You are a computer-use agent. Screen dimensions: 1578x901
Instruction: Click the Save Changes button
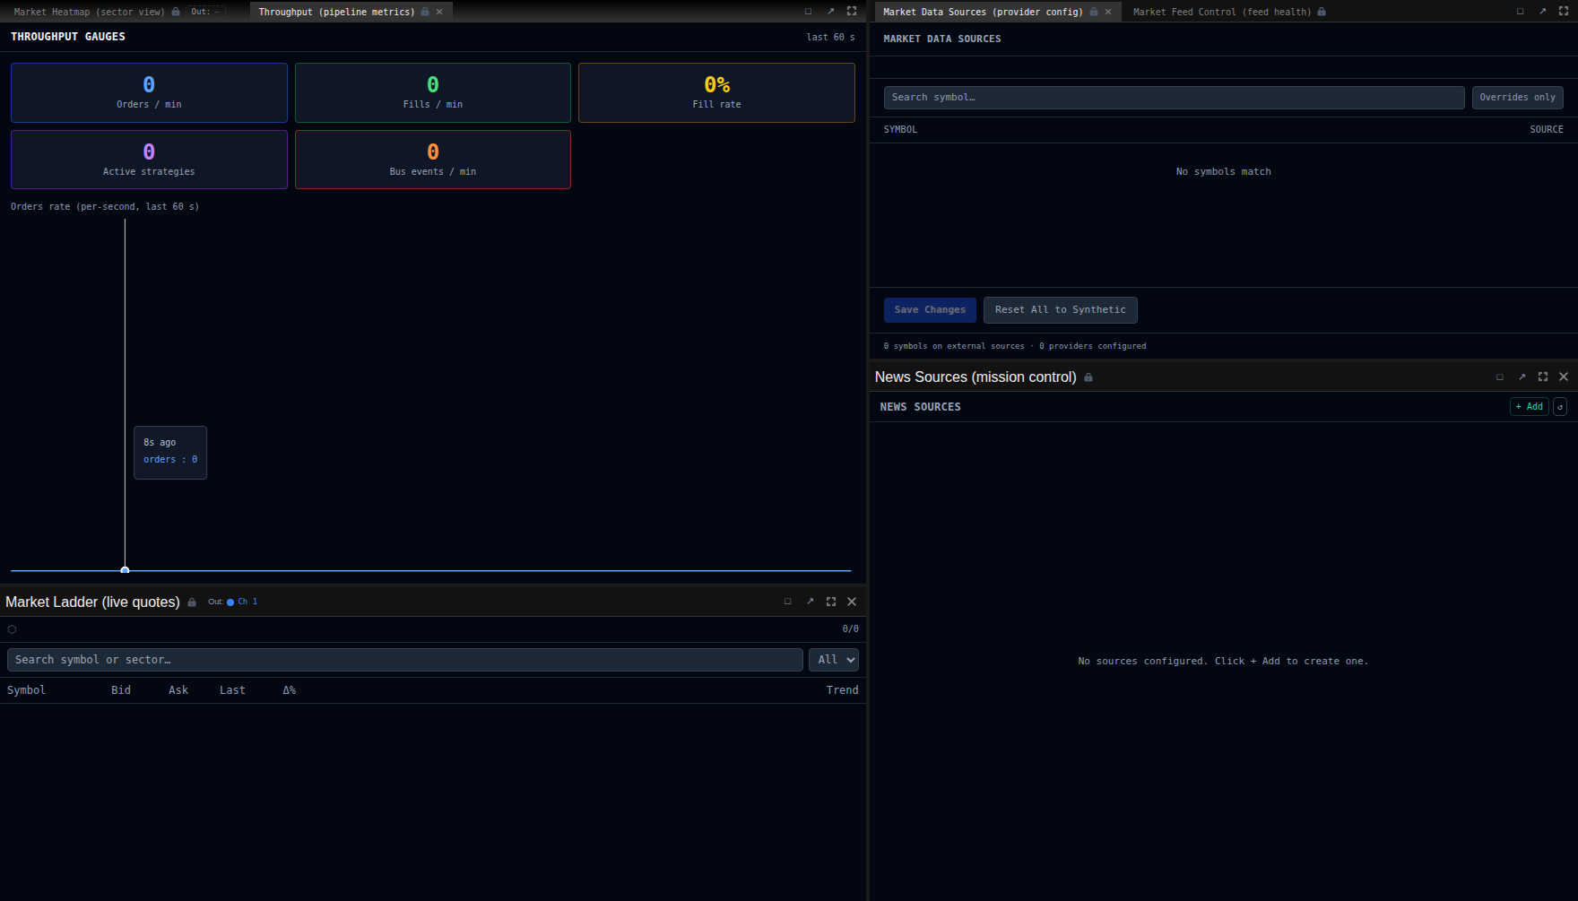tap(930, 310)
